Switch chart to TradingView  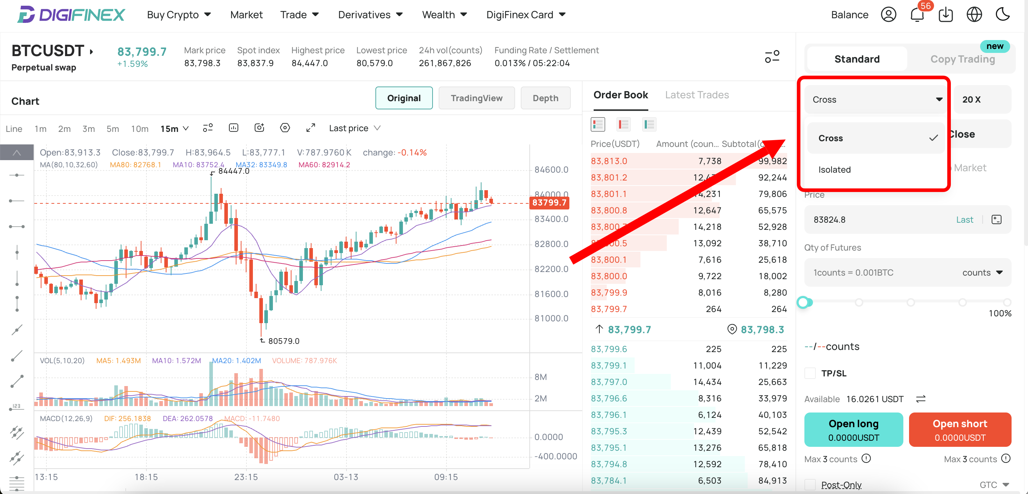coord(476,98)
